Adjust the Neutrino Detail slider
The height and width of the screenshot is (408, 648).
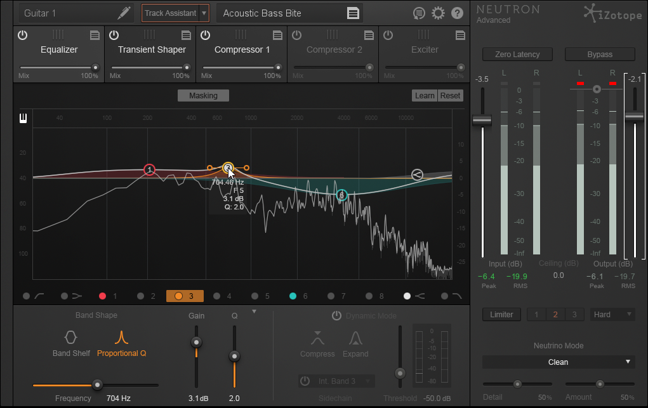(x=517, y=385)
